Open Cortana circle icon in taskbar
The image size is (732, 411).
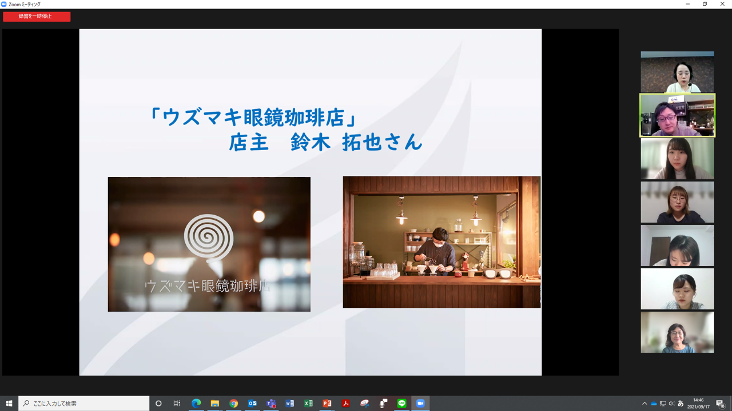[158, 403]
